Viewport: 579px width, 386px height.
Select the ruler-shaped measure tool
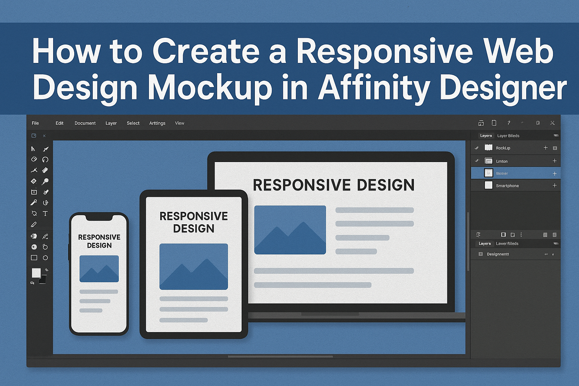tap(45, 170)
